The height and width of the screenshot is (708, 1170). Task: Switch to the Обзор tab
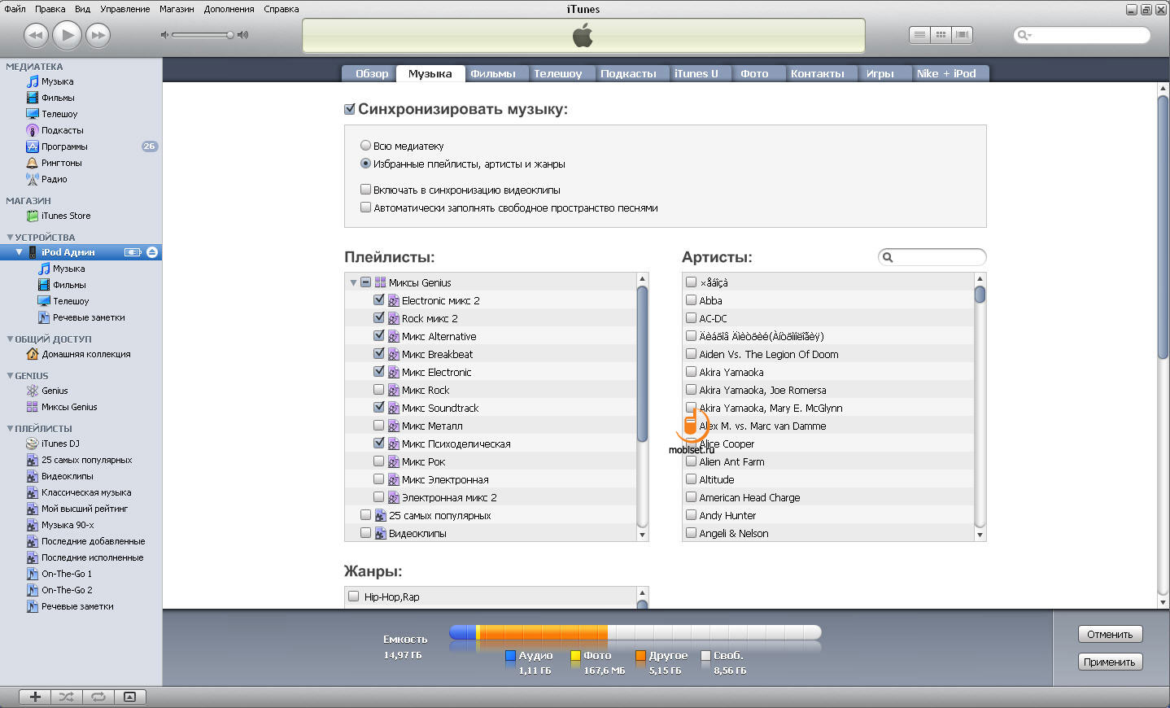point(372,73)
